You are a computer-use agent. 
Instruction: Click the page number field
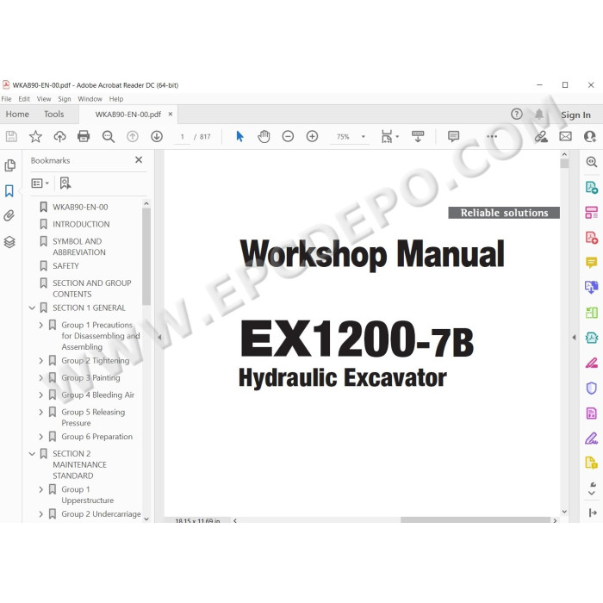(183, 136)
